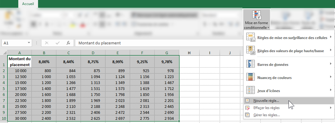
Task: Click the data bars icon
Action: 250,64
